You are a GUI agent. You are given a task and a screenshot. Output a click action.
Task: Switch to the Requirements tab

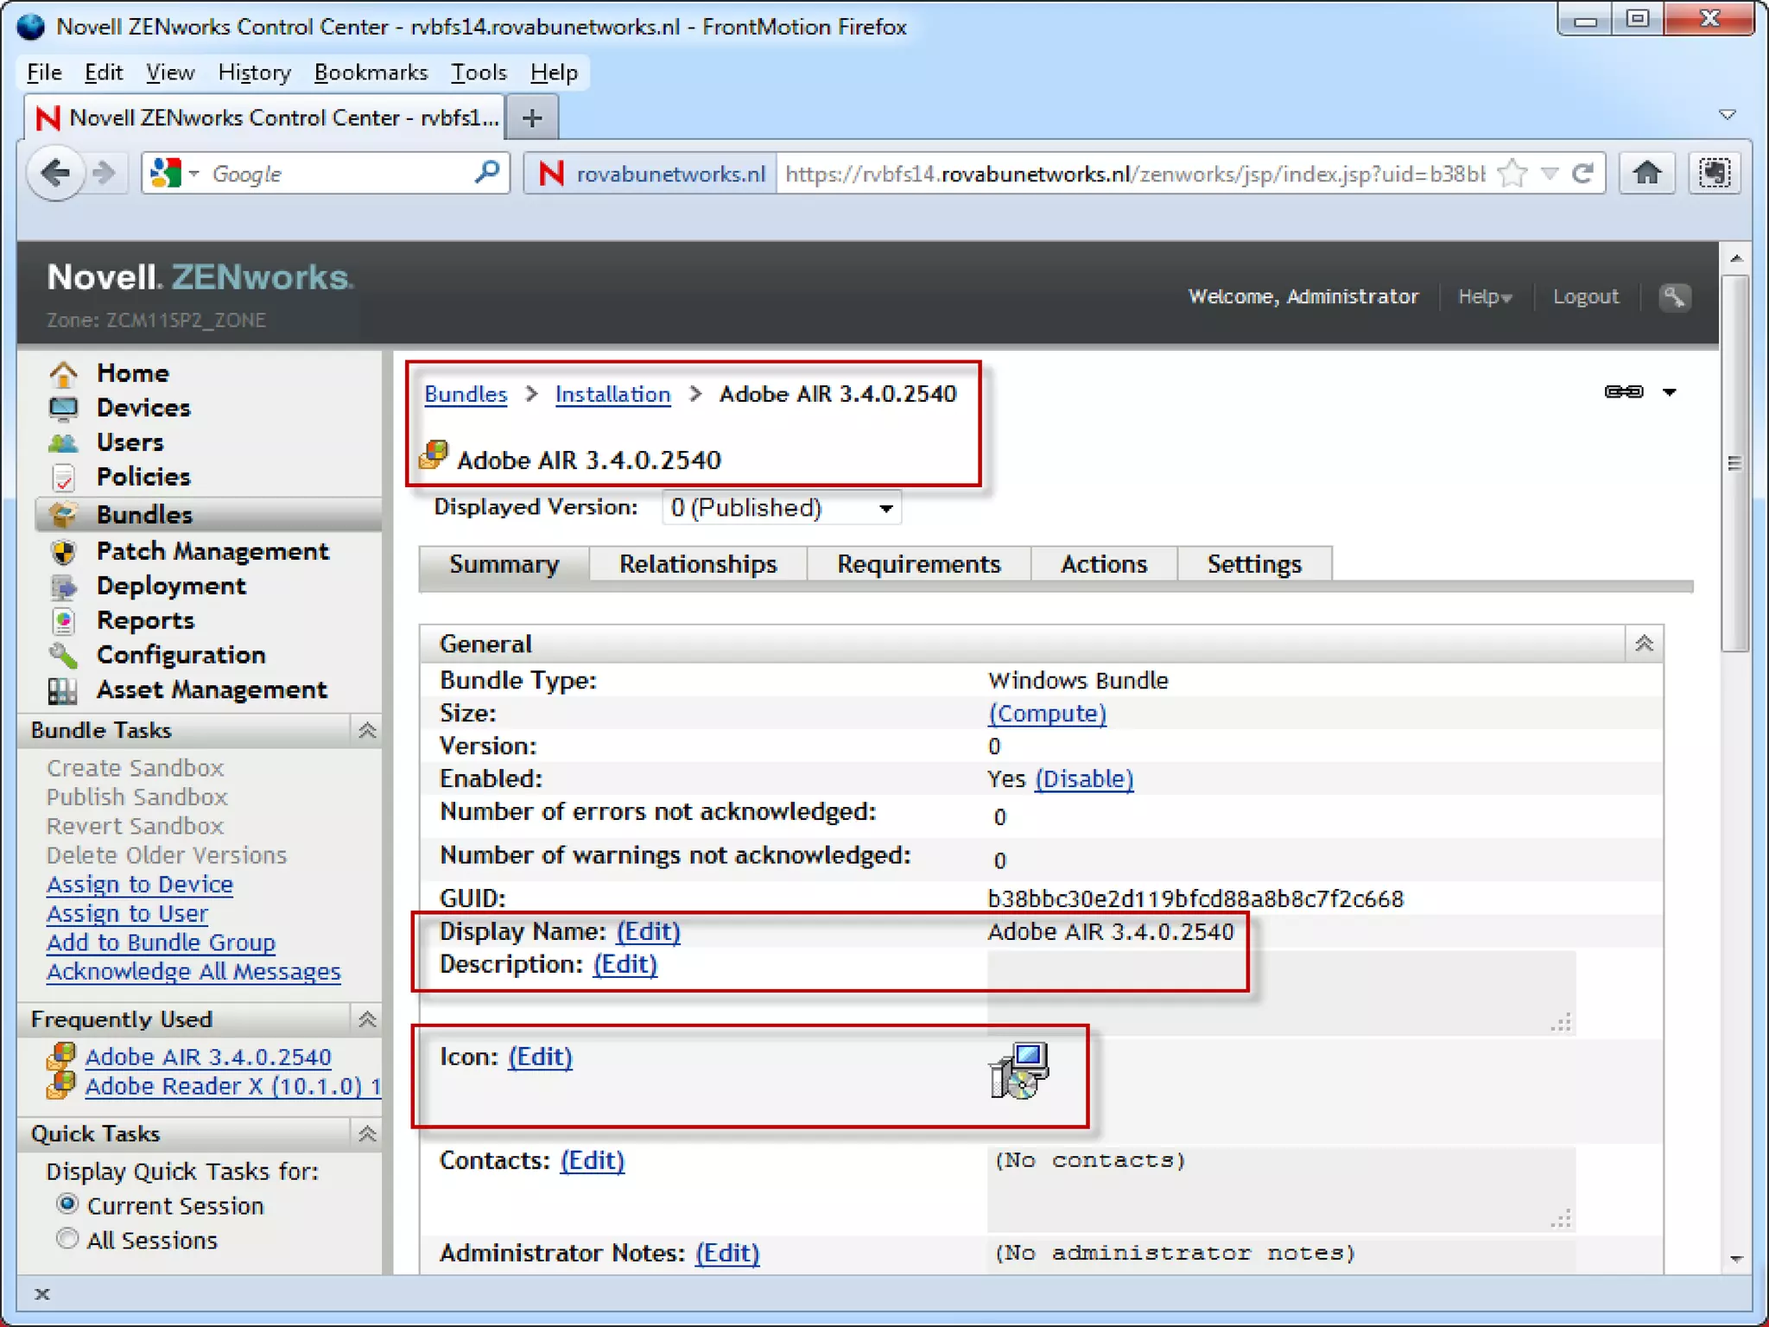(x=918, y=564)
